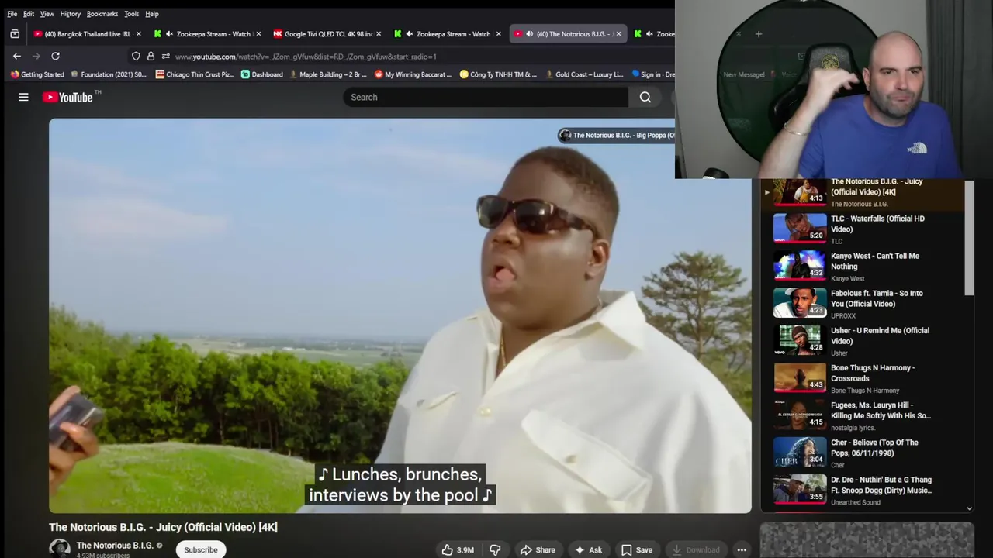This screenshot has width=993, height=558.
Task: Open the Edit menu
Action: pyautogui.click(x=29, y=14)
